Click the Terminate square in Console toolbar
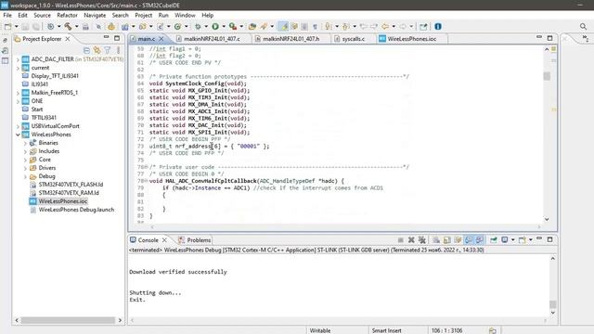Viewport: 594px width, 334px height. click(400, 240)
